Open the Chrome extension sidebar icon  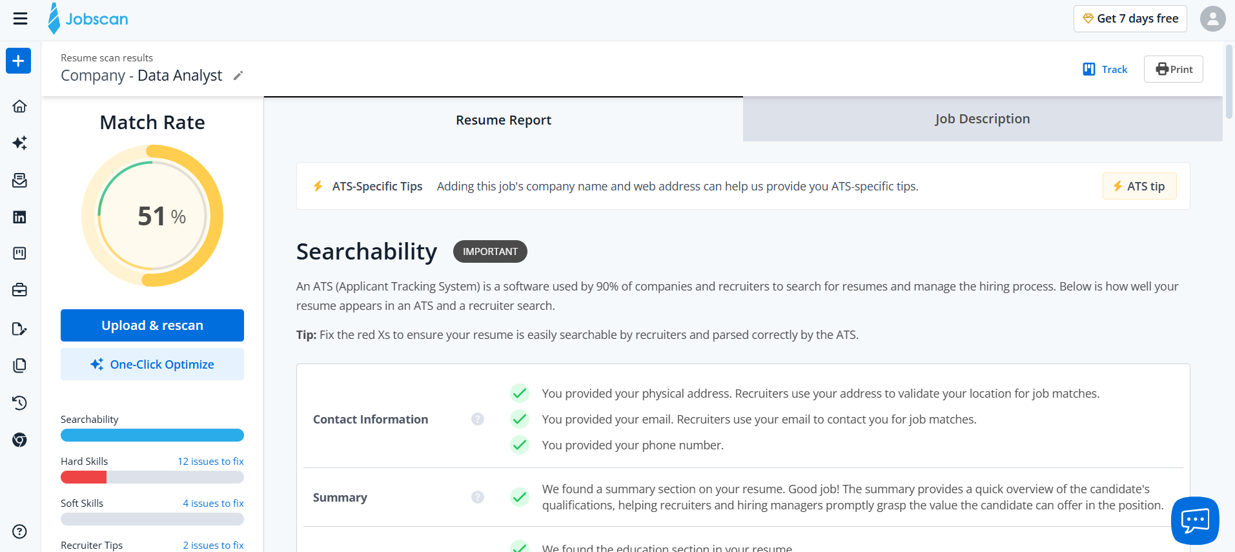(x=19, y=440)
